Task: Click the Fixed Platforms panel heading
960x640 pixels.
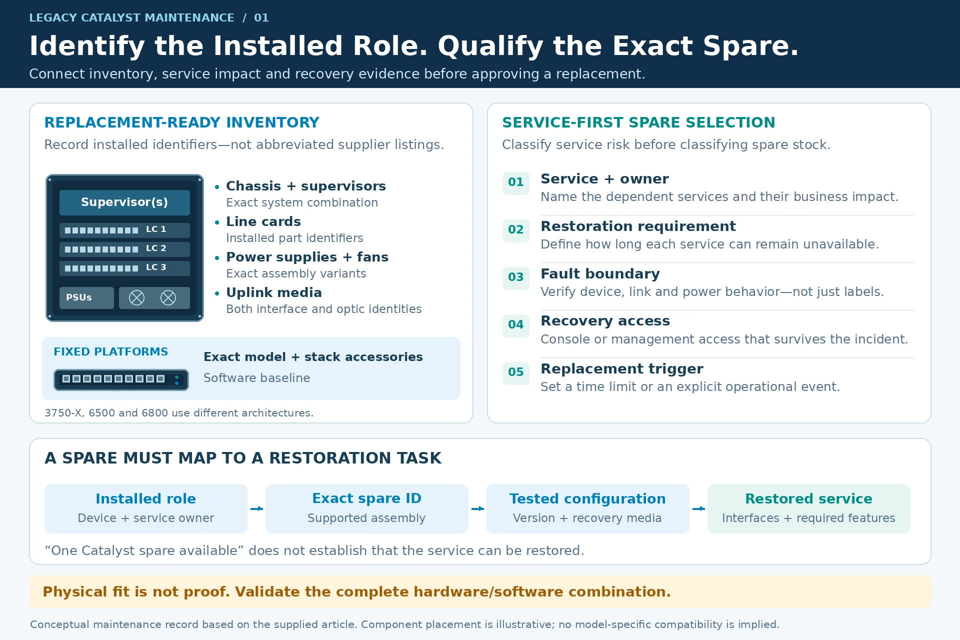Action: [110, 351]
